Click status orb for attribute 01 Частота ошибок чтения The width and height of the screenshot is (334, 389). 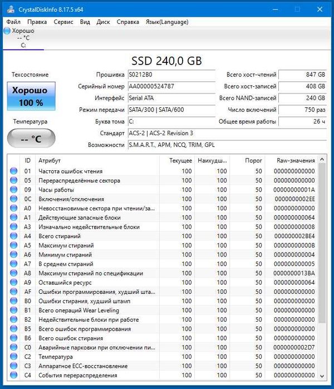(x=14, y=171)
